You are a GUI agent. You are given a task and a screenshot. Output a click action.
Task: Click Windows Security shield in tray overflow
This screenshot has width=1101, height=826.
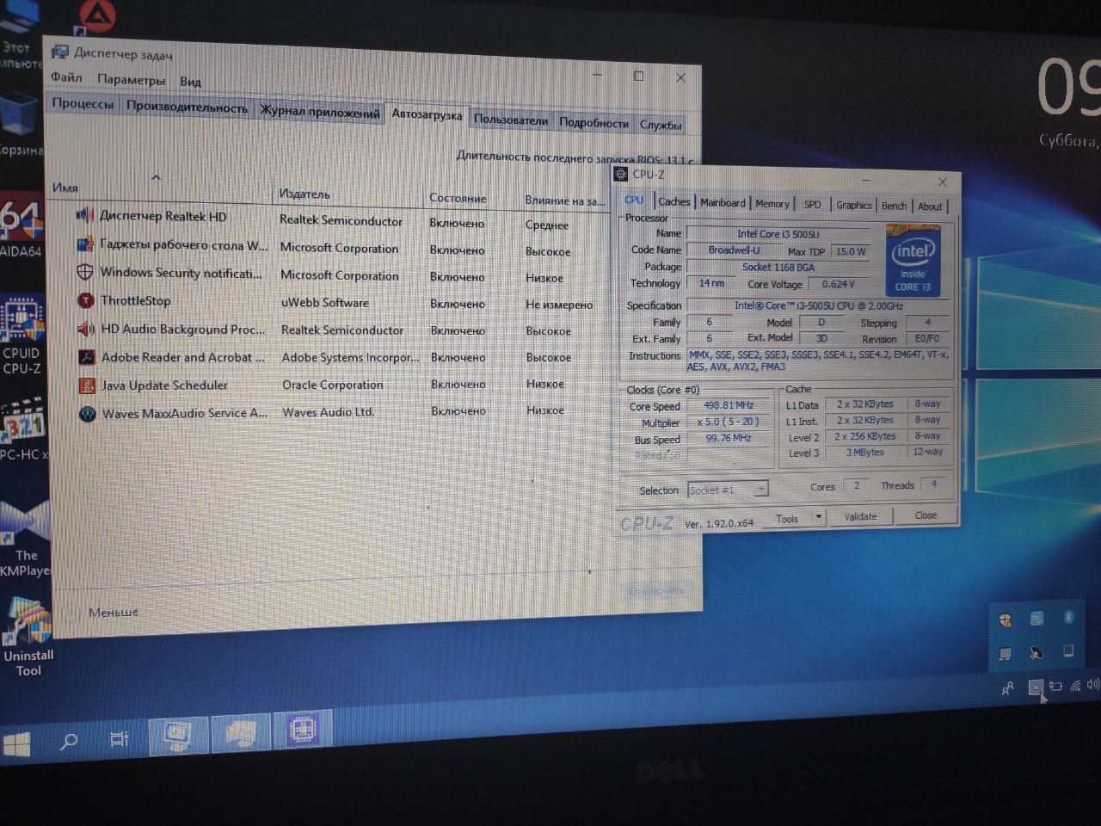[1005, 619]
